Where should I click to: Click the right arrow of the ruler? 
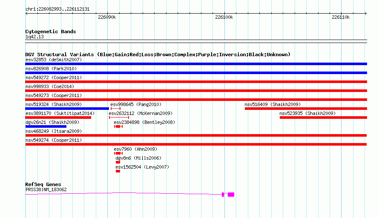tap(366, 13)
